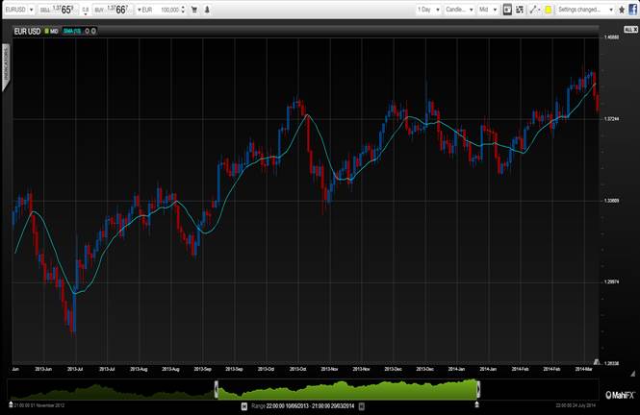Click the favorites star icon
Viewport: 640px width, 415px height.
(x=623, y=9)
